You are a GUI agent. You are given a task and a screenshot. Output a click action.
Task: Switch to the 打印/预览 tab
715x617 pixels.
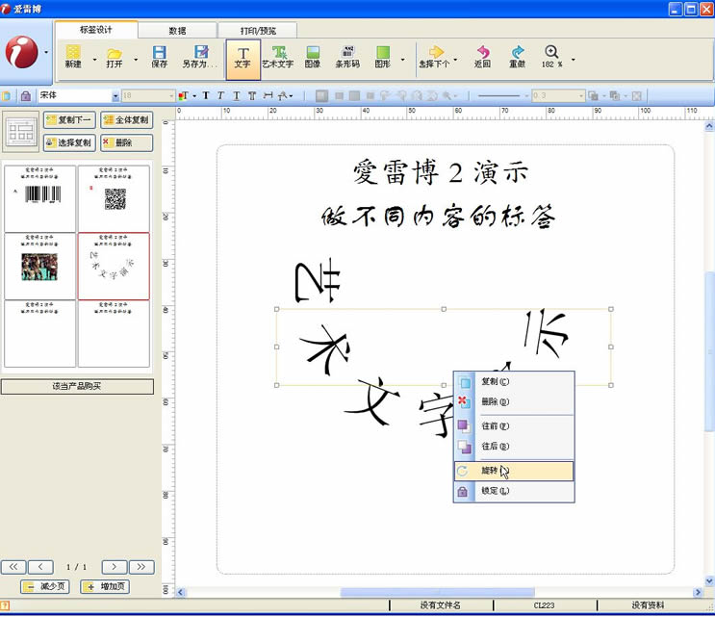click(258, 31)
